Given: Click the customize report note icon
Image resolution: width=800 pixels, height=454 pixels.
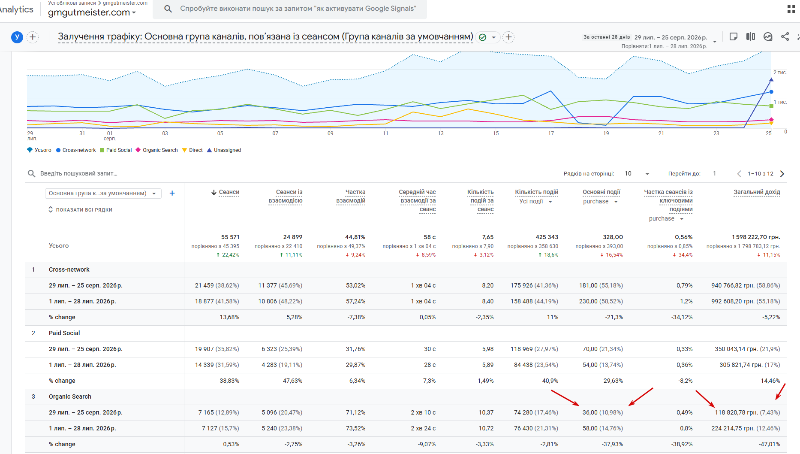Looking at the screenshot, I should pyautogui.click(x=734, y=37).
